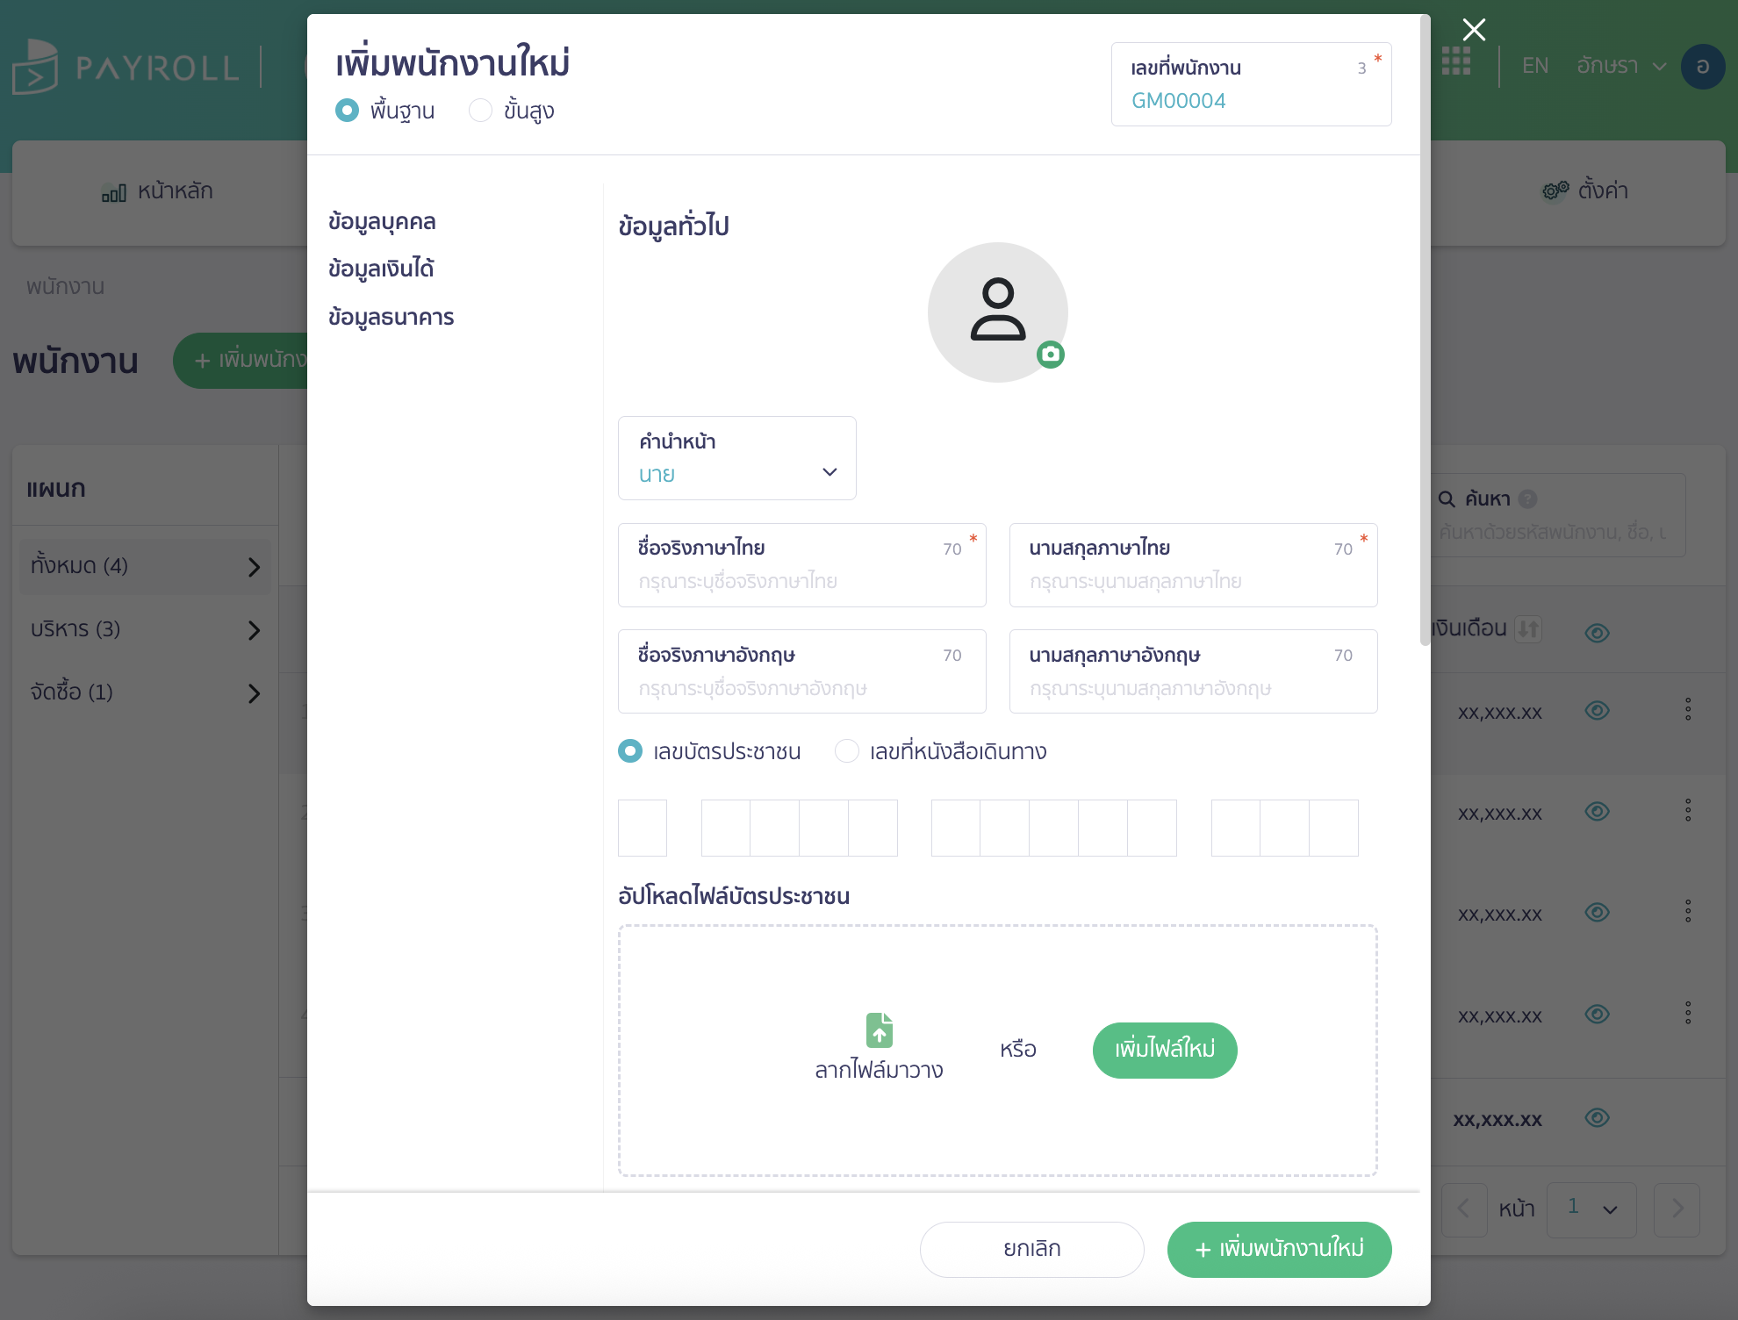Click the PAYROLL logo icon
The height and width of the screenshot is (1320, 1738).
37,65
